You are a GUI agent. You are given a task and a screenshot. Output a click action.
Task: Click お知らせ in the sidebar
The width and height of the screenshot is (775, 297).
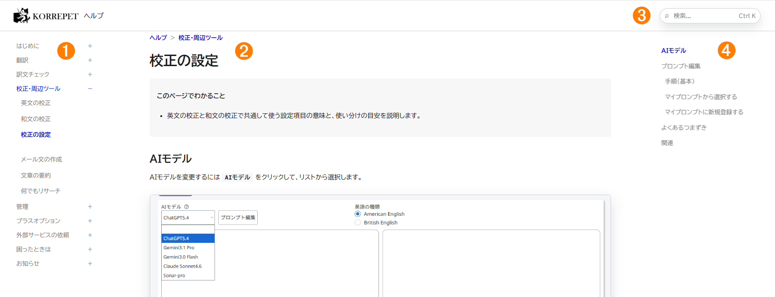coord(28,263)
